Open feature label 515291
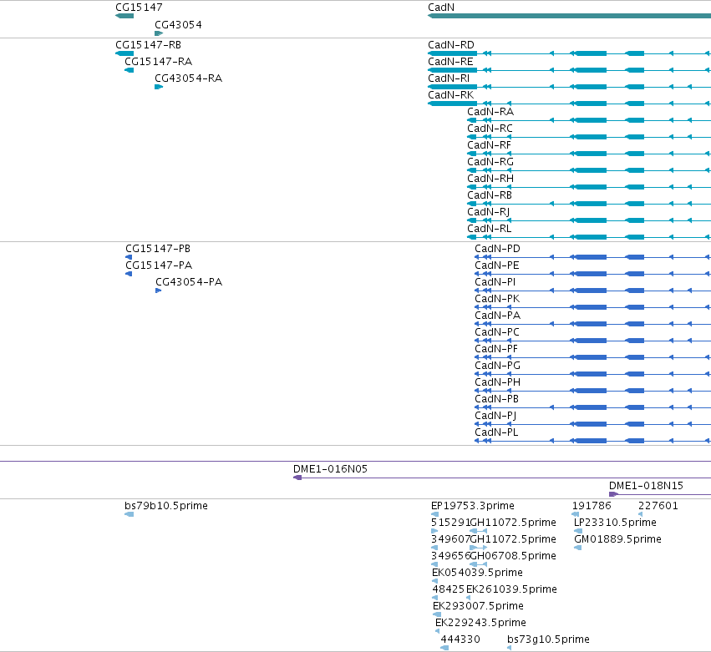The height and width of the screenshot is (652, 711). 450,523
